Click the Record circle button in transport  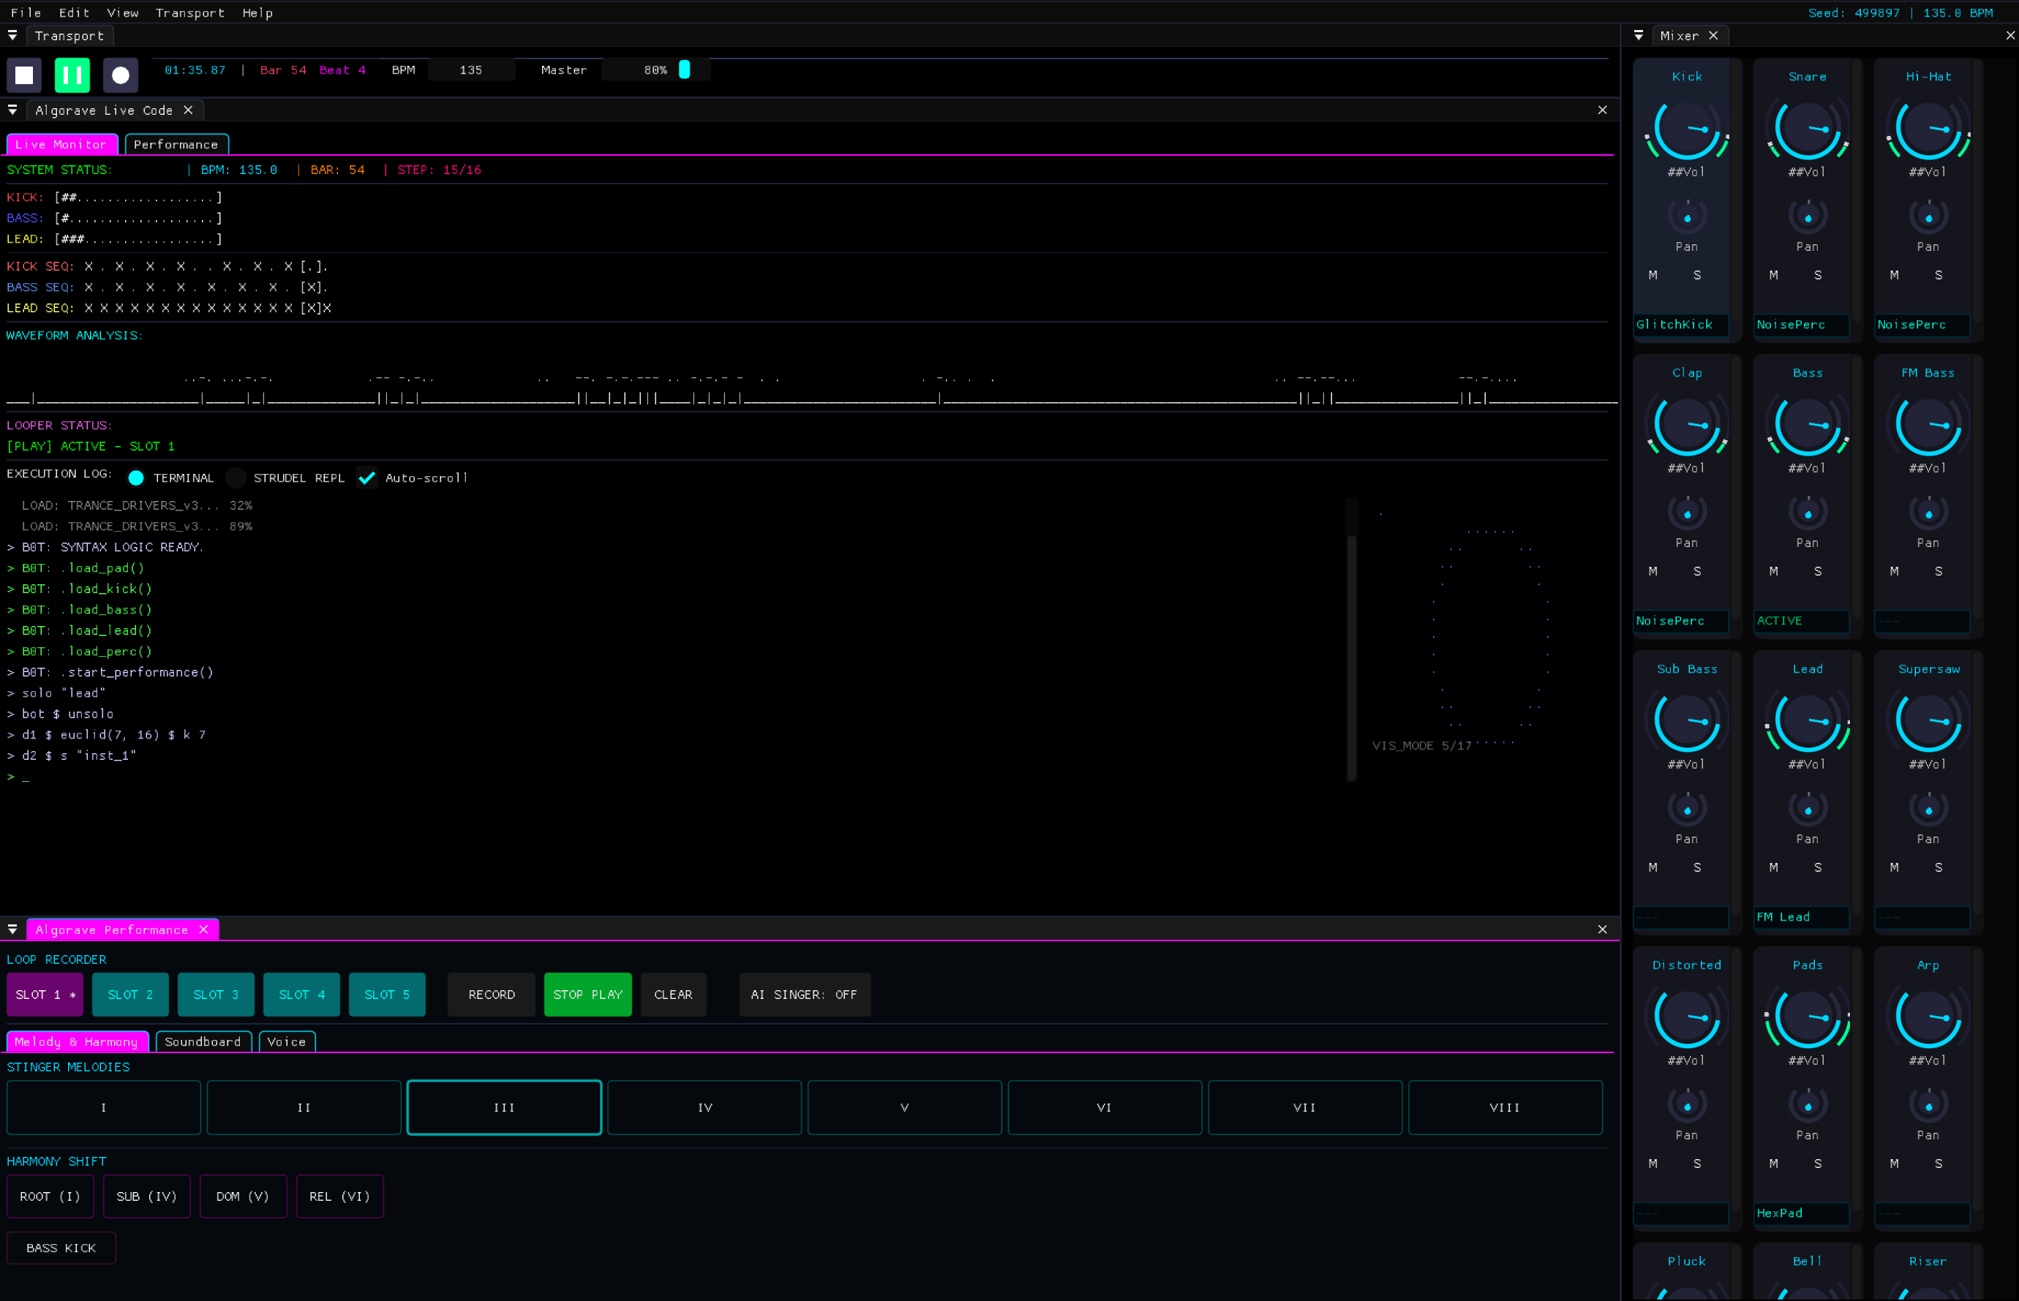[121, 75]
